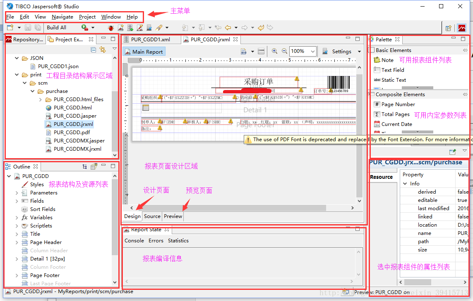Click the back navigation yellow arrow

click(228, 28)
